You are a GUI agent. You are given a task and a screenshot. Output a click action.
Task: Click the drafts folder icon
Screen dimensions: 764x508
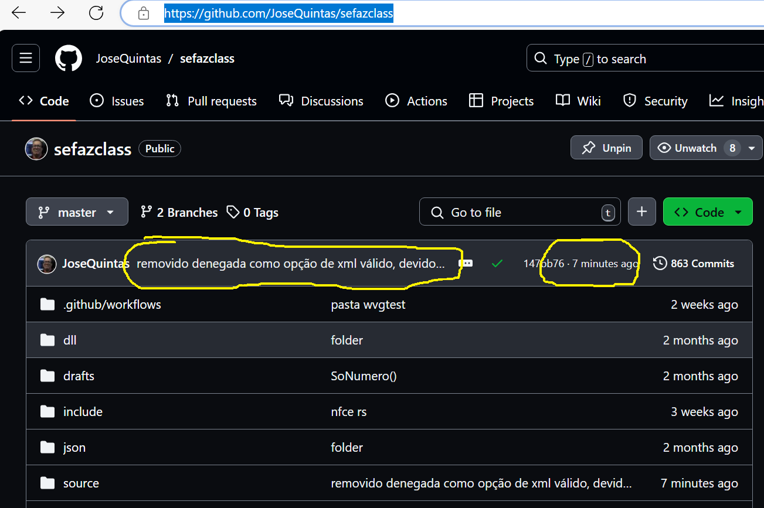click(x=47, y=376)
